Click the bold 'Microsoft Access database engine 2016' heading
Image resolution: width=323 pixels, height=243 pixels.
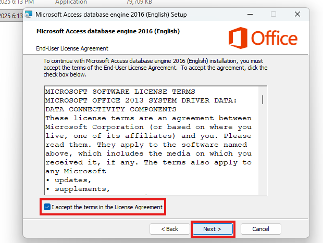pos(108,31)
